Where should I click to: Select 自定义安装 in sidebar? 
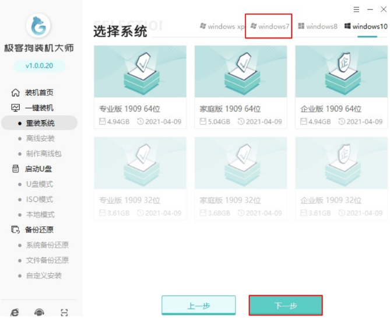click(44, 275)
